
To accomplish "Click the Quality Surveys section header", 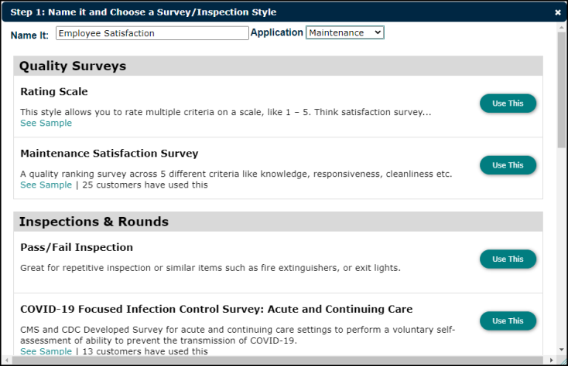I will tap(279, 66).
